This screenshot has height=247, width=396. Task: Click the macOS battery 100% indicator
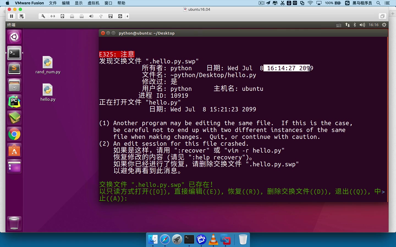pos(332,3)
